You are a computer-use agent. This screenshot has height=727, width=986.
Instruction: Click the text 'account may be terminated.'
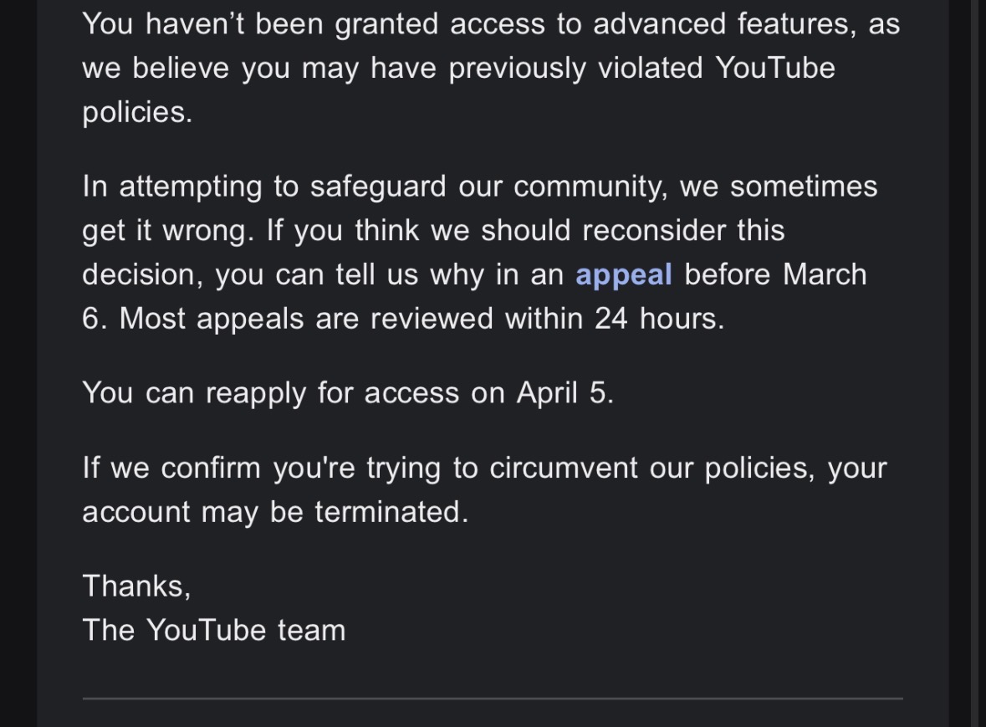click(x=275, y=512)
